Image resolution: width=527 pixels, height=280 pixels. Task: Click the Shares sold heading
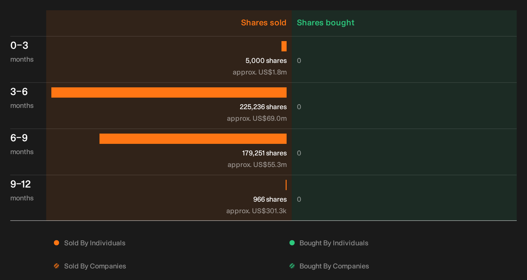point(263,23)
